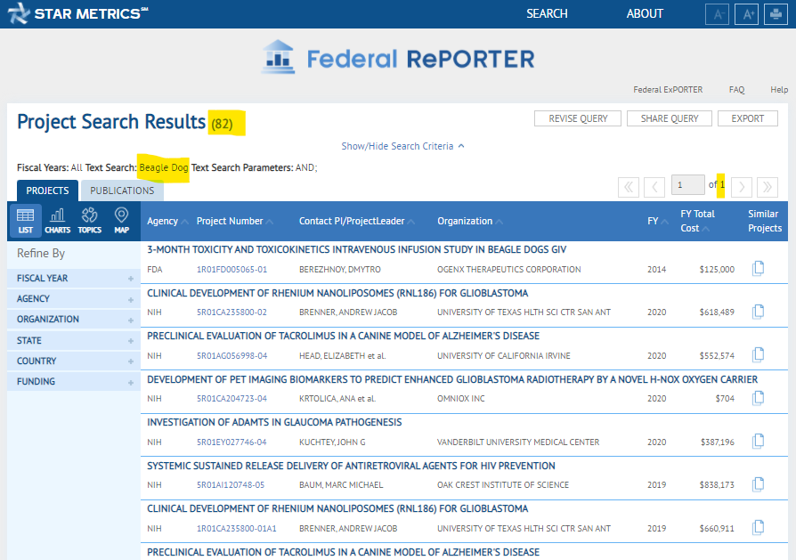796x560 pixels.
Task: Sort results by Contact PI/ProjectLeader column
Action: 356,222
